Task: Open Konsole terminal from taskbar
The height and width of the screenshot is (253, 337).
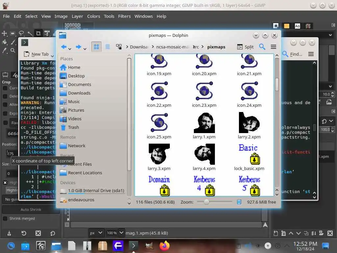Action: pos(134,245)
